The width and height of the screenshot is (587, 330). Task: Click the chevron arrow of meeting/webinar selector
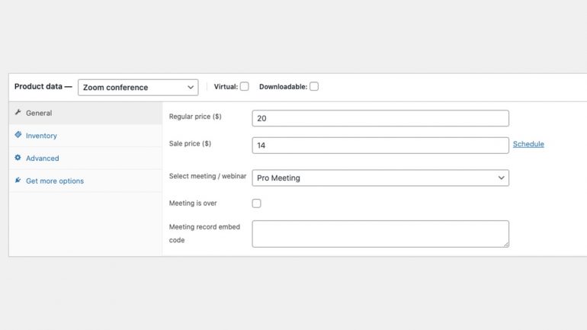coord(501,178)
